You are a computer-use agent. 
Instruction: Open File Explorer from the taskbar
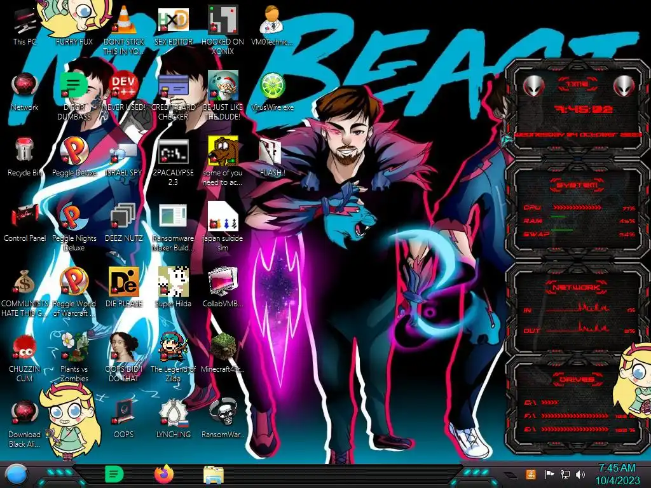[214, 475]
